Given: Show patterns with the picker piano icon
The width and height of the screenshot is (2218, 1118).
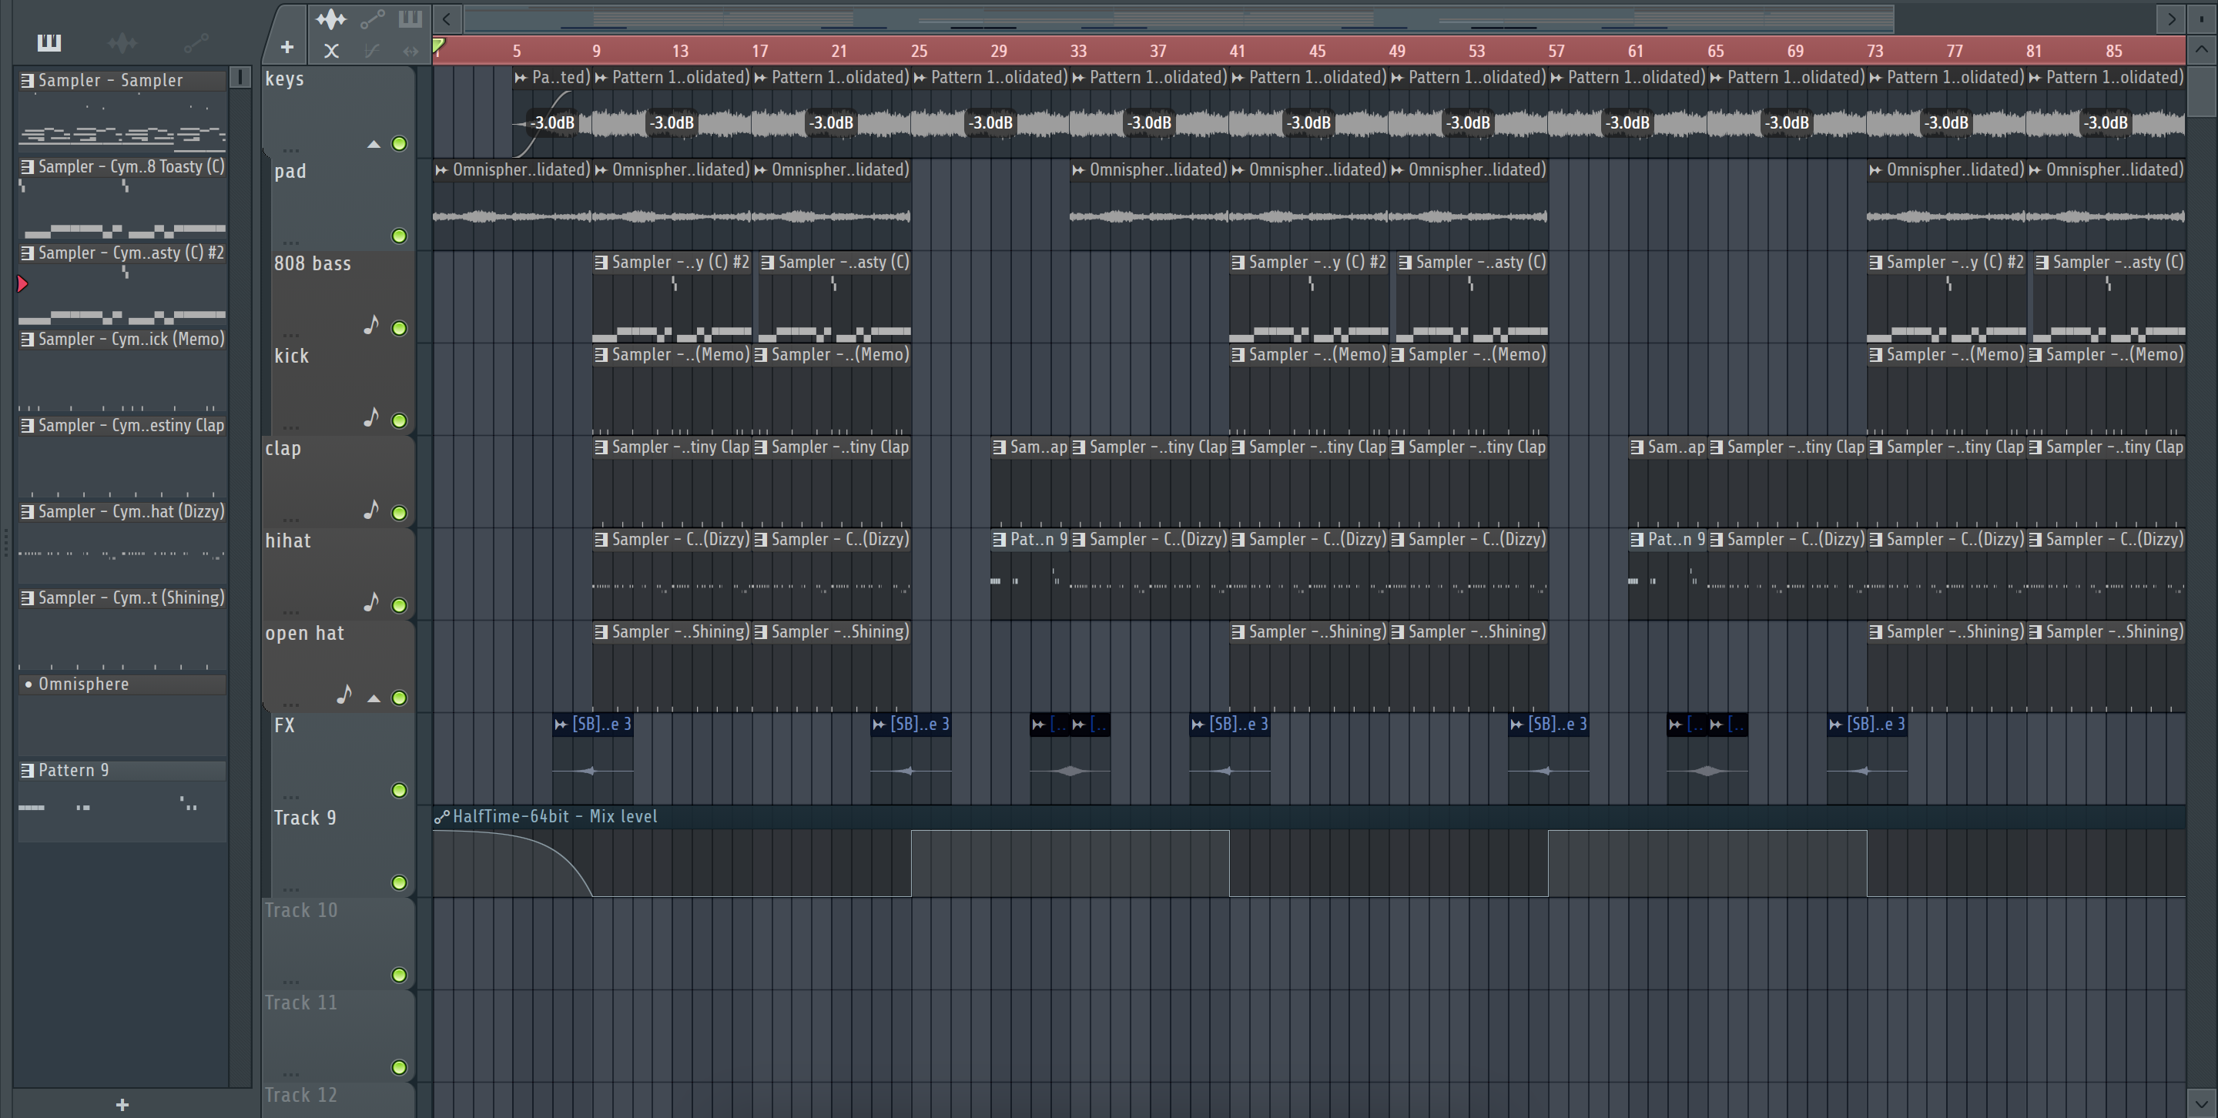Looking at the screenshot, I should point(49,42).
